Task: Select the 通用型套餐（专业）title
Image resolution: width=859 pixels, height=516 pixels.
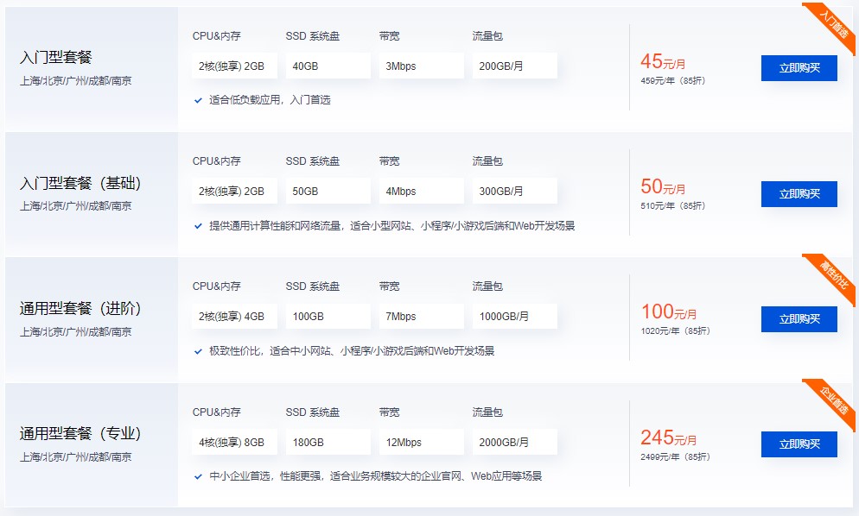Action: tap(80, 433)
